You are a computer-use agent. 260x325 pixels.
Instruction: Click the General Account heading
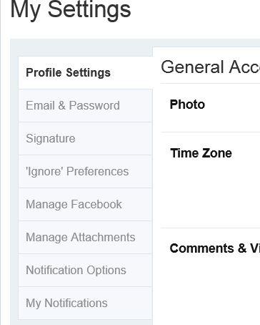click(x=211, y=67)
